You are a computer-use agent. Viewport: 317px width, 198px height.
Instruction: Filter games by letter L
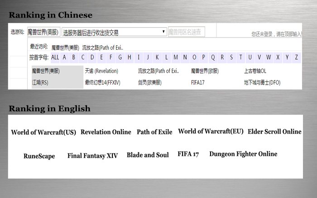coord(167,57)
